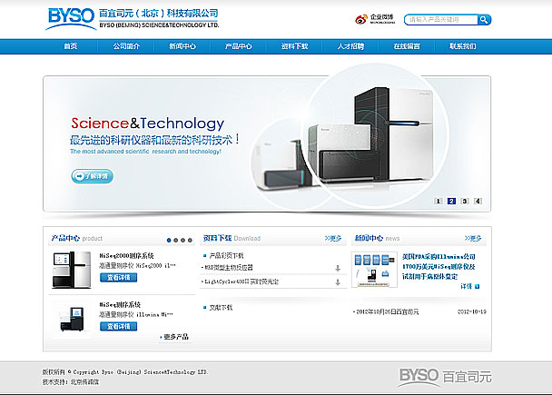Select banner slide 4 indicator

pos(478,201)
